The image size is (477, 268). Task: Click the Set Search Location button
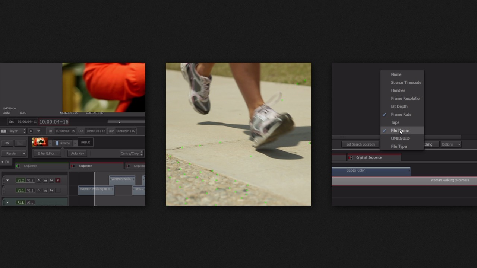point(360,144)
